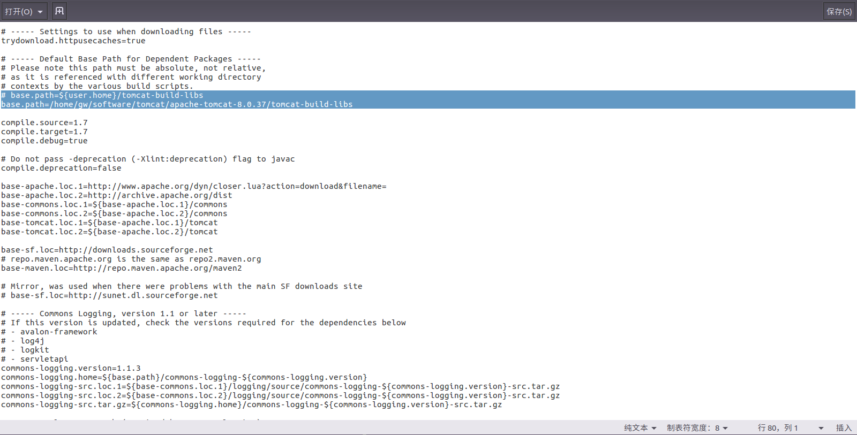
Task: Click the 插入 insert mode indicator
Action: (844, 428)
